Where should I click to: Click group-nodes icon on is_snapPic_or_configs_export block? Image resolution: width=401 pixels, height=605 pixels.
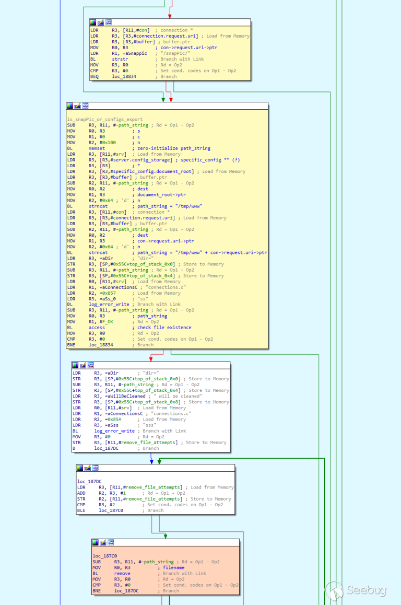(x=85, y=106)
